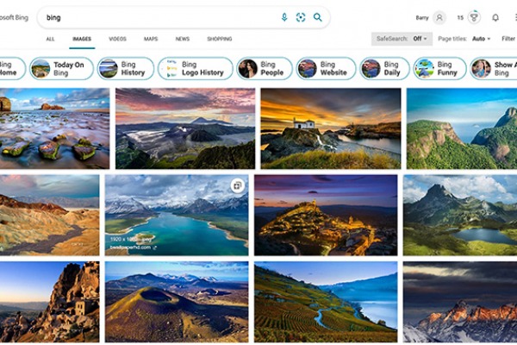The height and width of the screenshot is (345, 517).
Task: Click the Barry username text
Action: coord(422,18)
